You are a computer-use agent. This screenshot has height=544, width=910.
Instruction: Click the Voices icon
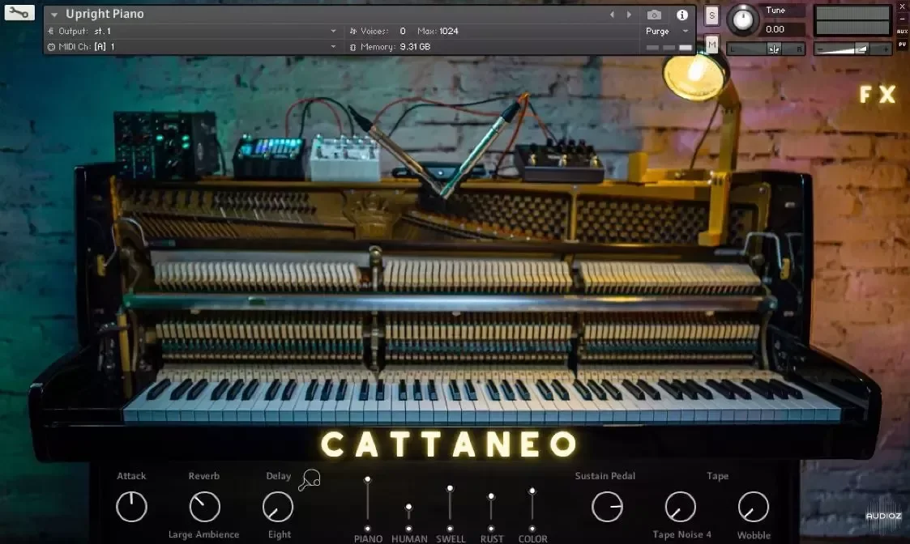[x=352, y=32]
